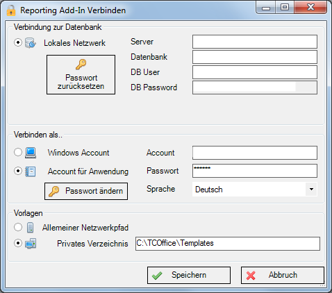Click the server icon beside Allemeiner Netzwerkpfad
Image resolution: width=332 pixels, height=293 pixels.
[31, 228]
